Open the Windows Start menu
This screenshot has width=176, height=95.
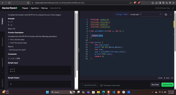[47, 92]
